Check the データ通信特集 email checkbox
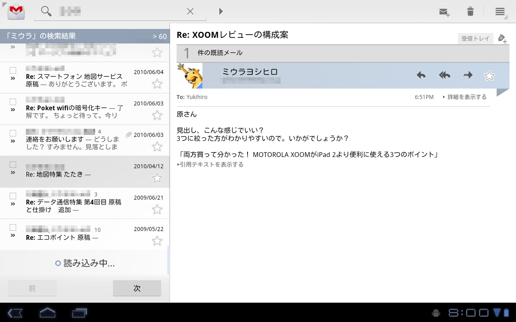Image resolution: width=516 pixels, height=322 pixels. (x=13, y=196)
